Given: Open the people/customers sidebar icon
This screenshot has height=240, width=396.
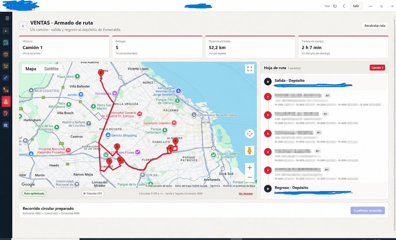Looking at the screenshot, I should 6,78.
